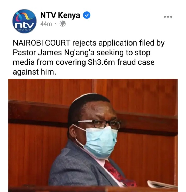The height and width of the screenshot is (192, 186).
Task: Tap the Sh3.6m fraud case phrase
Action: pos(121,62)
